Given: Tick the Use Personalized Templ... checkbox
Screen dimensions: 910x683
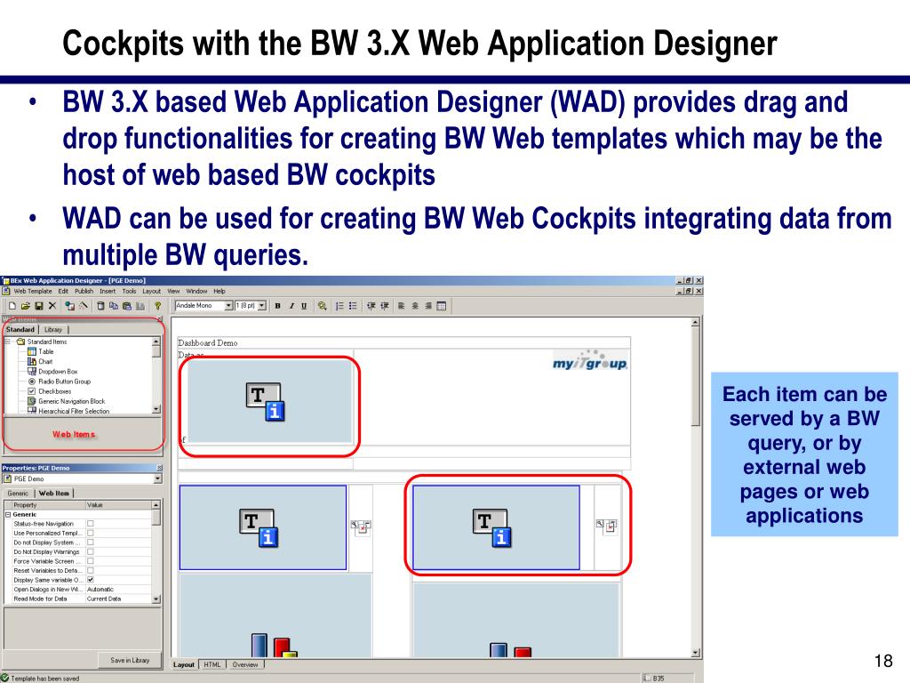Looking at the screenshot, I should [x=91, y=533].
